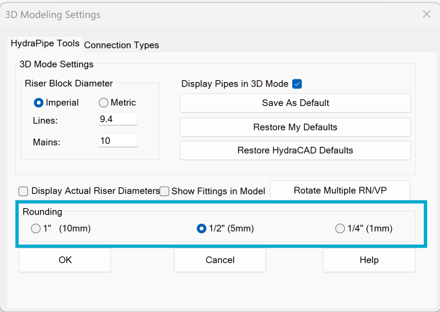Enable Show Fittings in Model checkbox
This screenshot has width=440, height=312.
coord(164,191)
